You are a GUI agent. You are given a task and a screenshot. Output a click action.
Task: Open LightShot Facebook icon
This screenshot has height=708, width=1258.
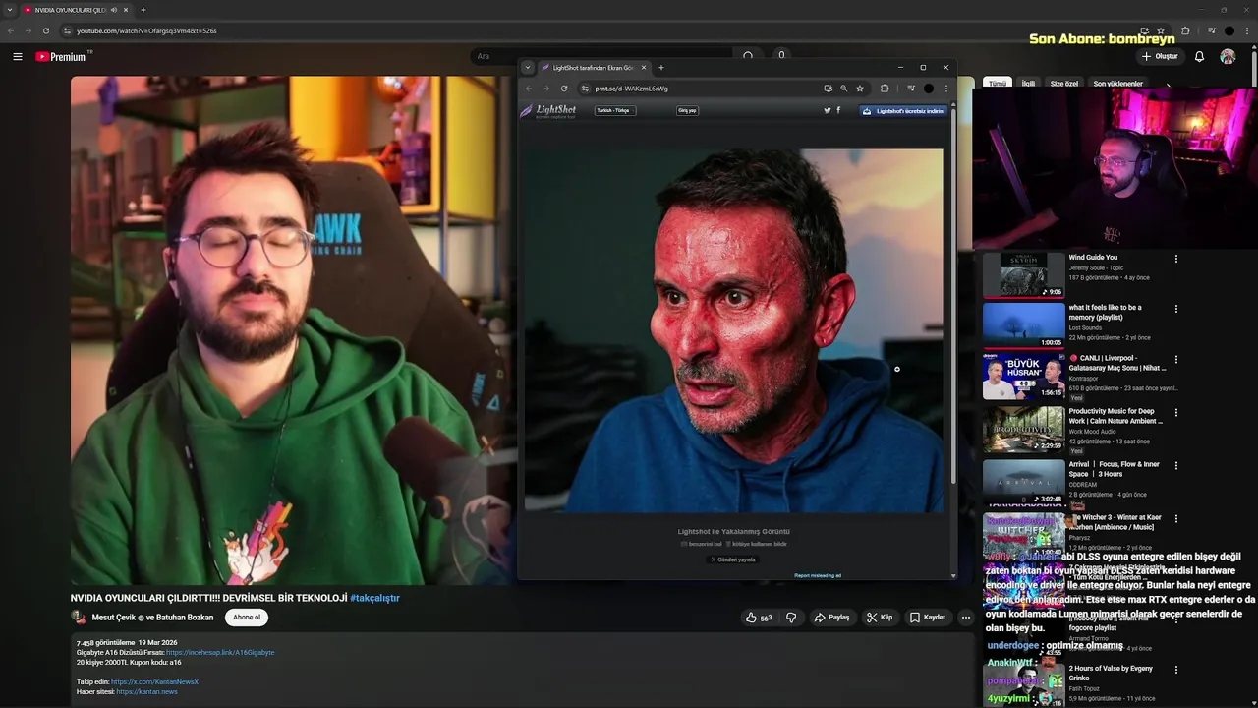coord(838,111)
